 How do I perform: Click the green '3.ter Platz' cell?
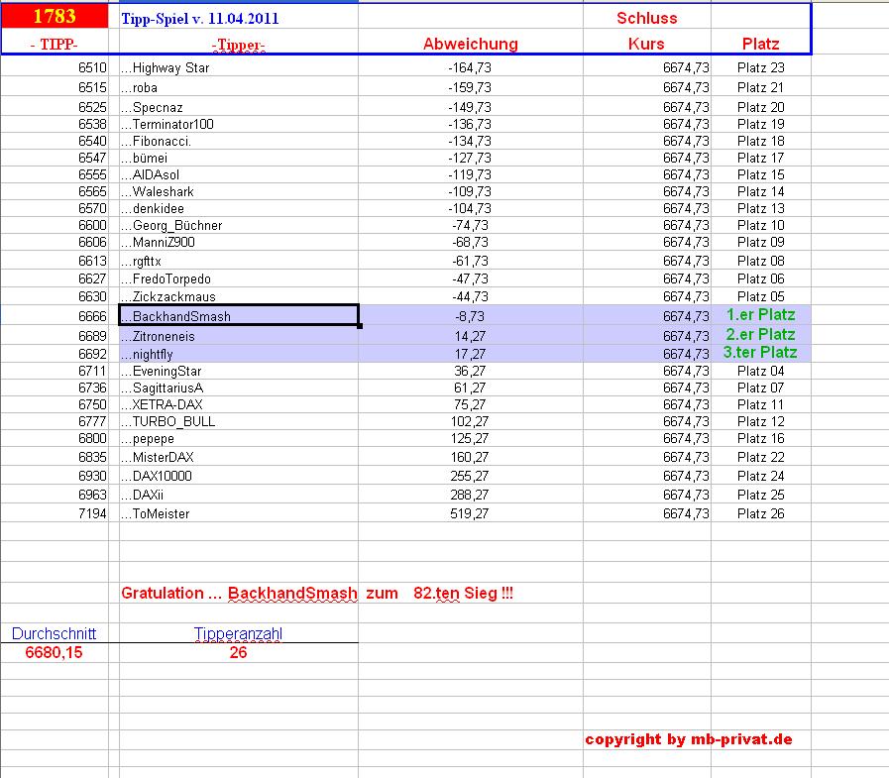coord(760,353)
